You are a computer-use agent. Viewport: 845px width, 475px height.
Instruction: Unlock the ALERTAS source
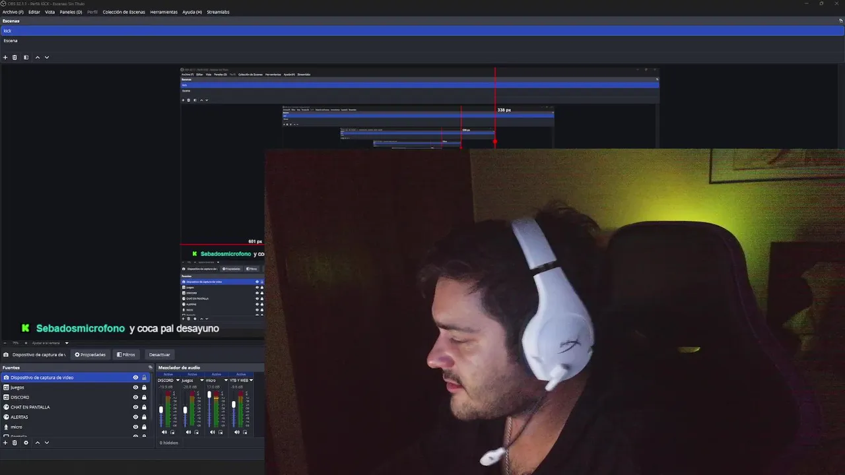(x=144, y=417)
